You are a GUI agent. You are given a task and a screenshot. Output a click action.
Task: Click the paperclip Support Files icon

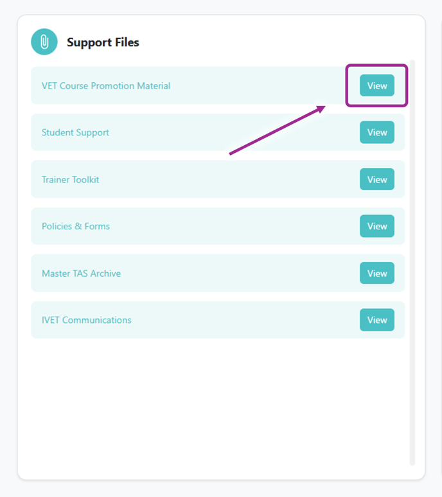point(44,42)
